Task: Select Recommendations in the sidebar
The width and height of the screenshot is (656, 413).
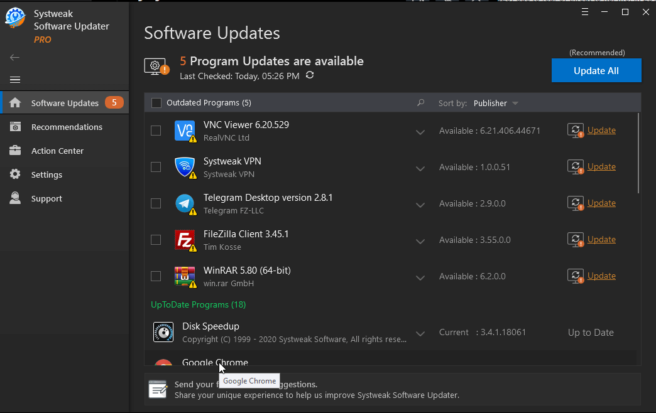Action: 67,126
